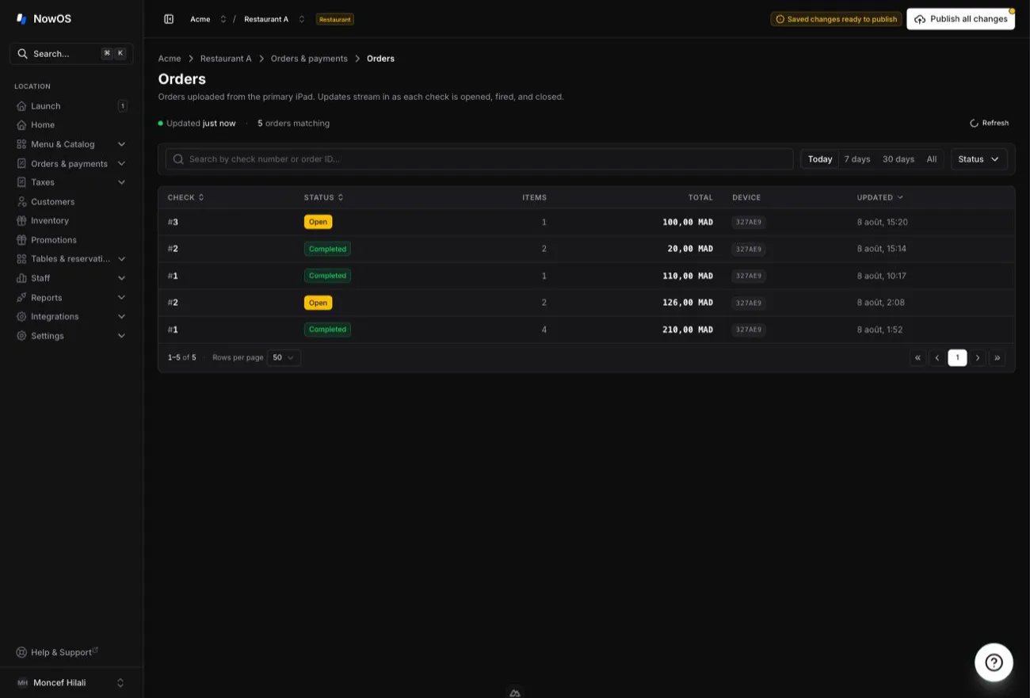This screenshot has height=698, width=1030.
Task: Open the Launch sidebar item
Action: click(71, 106)
